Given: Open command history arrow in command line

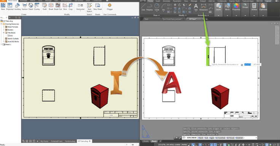Looking at the screenshot, I should pyautogui.click(x=256, y=138).
